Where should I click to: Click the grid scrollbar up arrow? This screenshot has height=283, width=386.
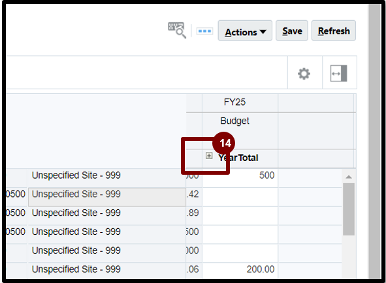pos(349,177)
